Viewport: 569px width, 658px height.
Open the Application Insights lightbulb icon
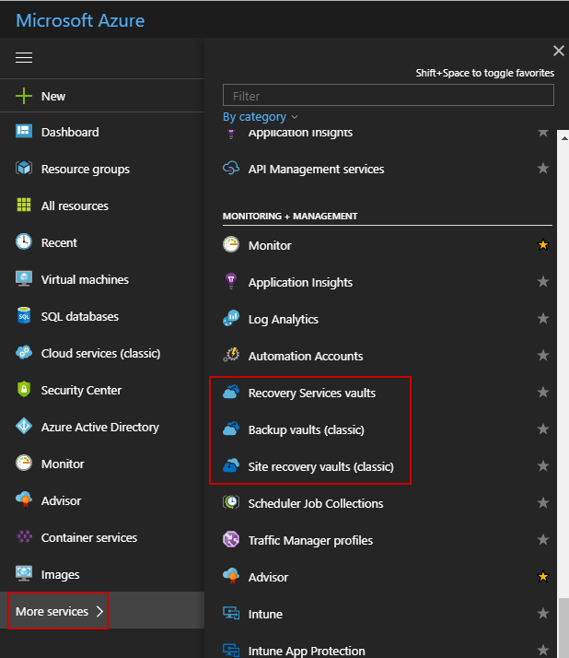(x=231, y=281)
